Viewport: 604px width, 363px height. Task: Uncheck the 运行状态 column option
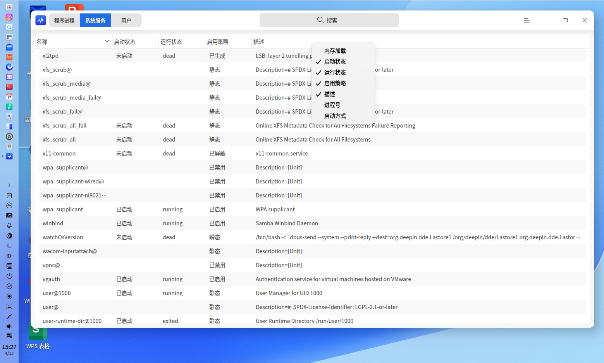pyautogui.click(x=343, y=73)
